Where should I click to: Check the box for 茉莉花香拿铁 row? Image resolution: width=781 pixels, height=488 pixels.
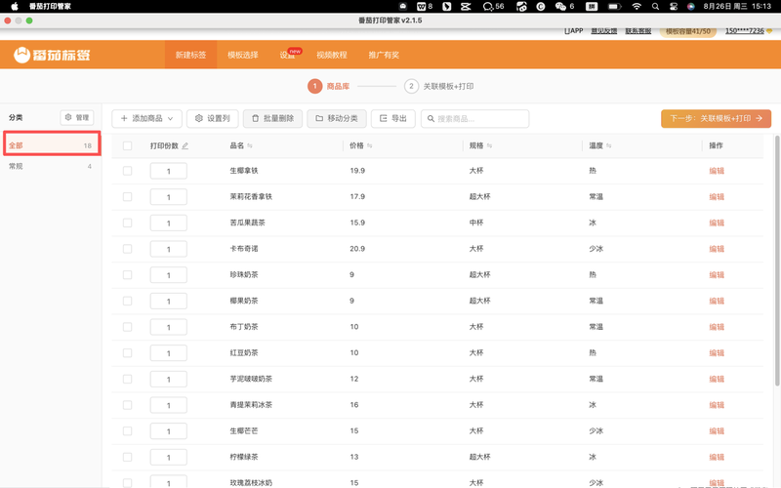point(128,197)
